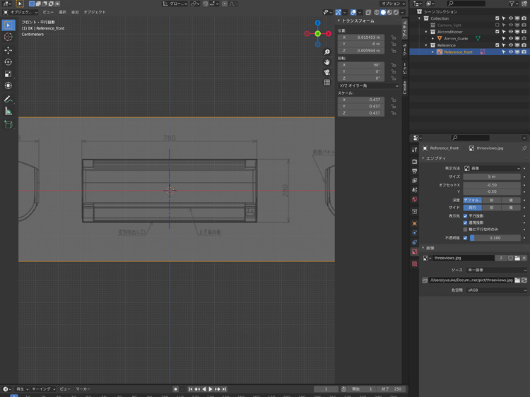Activate the Measure tool
Image resolution: width=530 pixels, height=397 pixels.
pos(8,111)
